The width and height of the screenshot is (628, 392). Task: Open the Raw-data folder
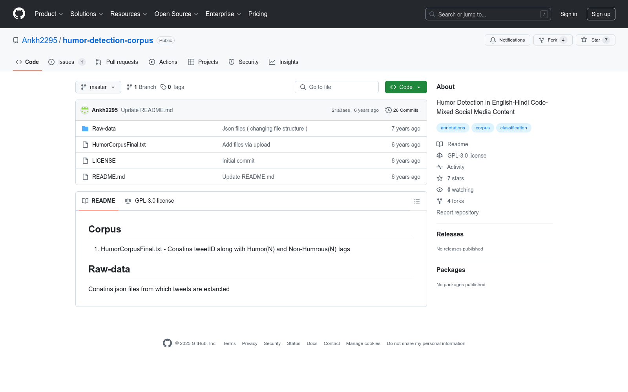coord(104,129)
